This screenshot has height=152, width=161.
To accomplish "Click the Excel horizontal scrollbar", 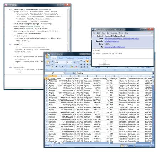I will (131, 143).
